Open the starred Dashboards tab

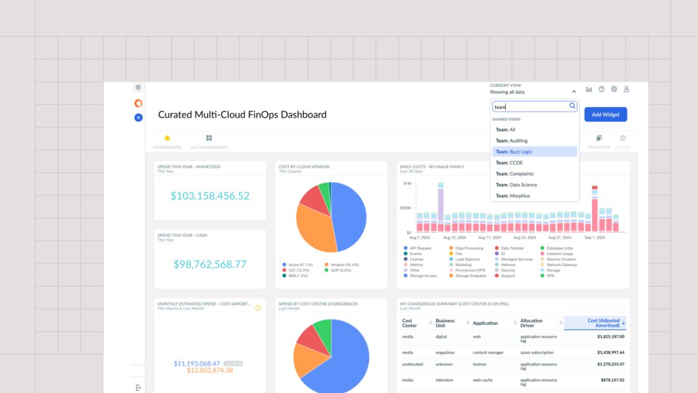[x=167, y=141]
